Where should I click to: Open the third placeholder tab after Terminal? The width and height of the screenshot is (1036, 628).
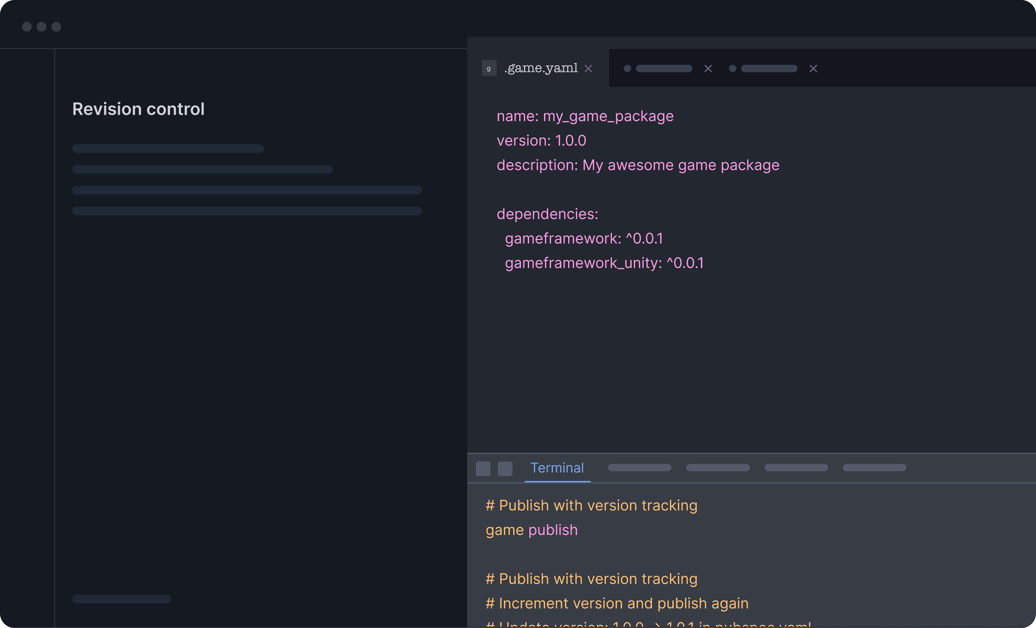point(796,468)
